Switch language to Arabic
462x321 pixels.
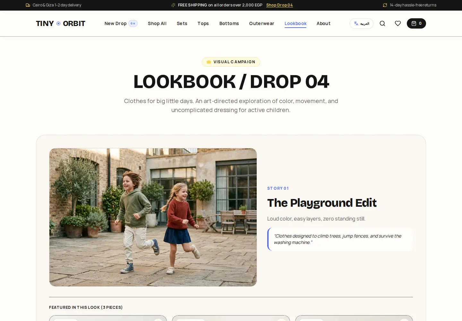362,23
